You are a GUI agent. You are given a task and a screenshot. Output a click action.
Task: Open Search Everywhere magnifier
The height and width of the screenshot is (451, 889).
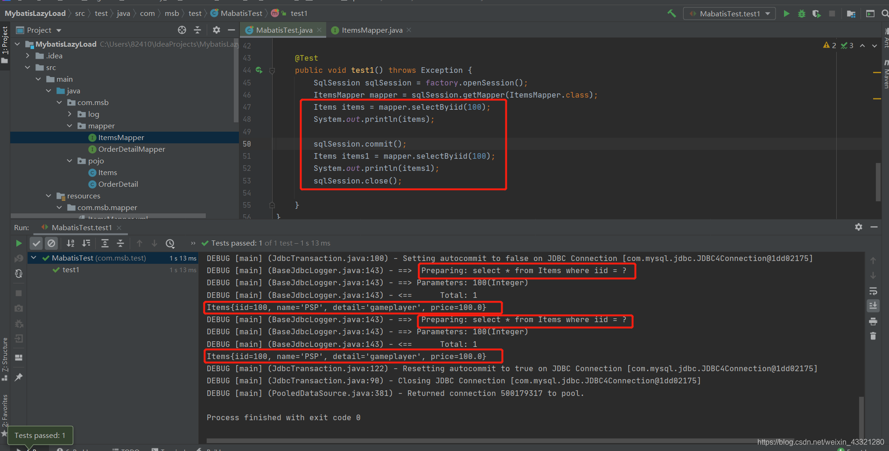[x=885, y=14]
